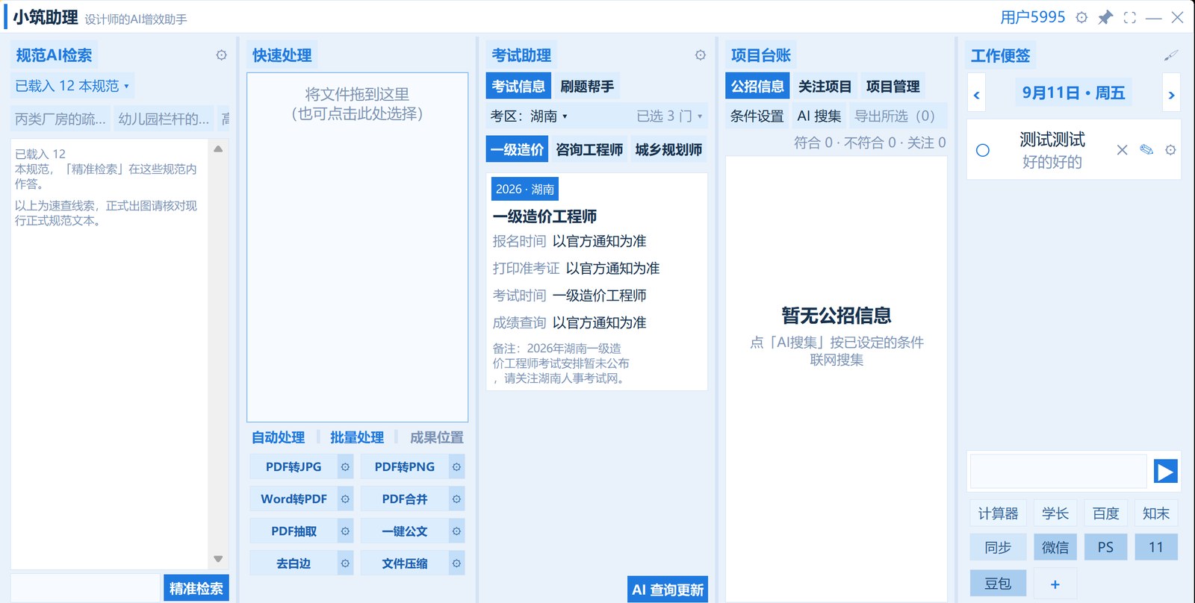The height and width of the screenshot is (603, 1195).
Task: Open 微信 shortcut
Action: (x=1055, y=547)
